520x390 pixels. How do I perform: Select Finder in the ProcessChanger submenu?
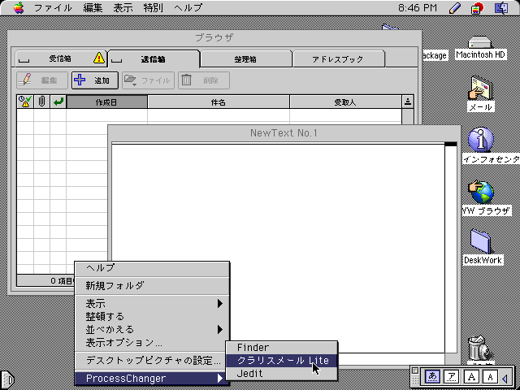point(281,348)
